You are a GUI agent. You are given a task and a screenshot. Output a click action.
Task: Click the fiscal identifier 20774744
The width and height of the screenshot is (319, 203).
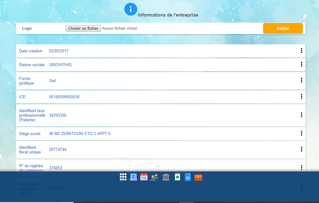pos(58,150)
